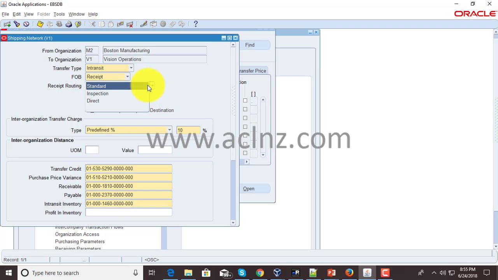Click the Transfer Credit account field
The height and width of the screenshot is (280, 498).
click(x=129, y=169)
